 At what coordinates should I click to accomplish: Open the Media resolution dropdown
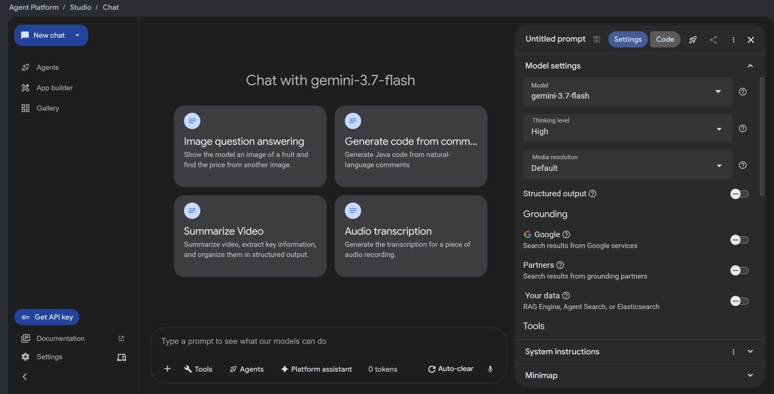(628, 165)
